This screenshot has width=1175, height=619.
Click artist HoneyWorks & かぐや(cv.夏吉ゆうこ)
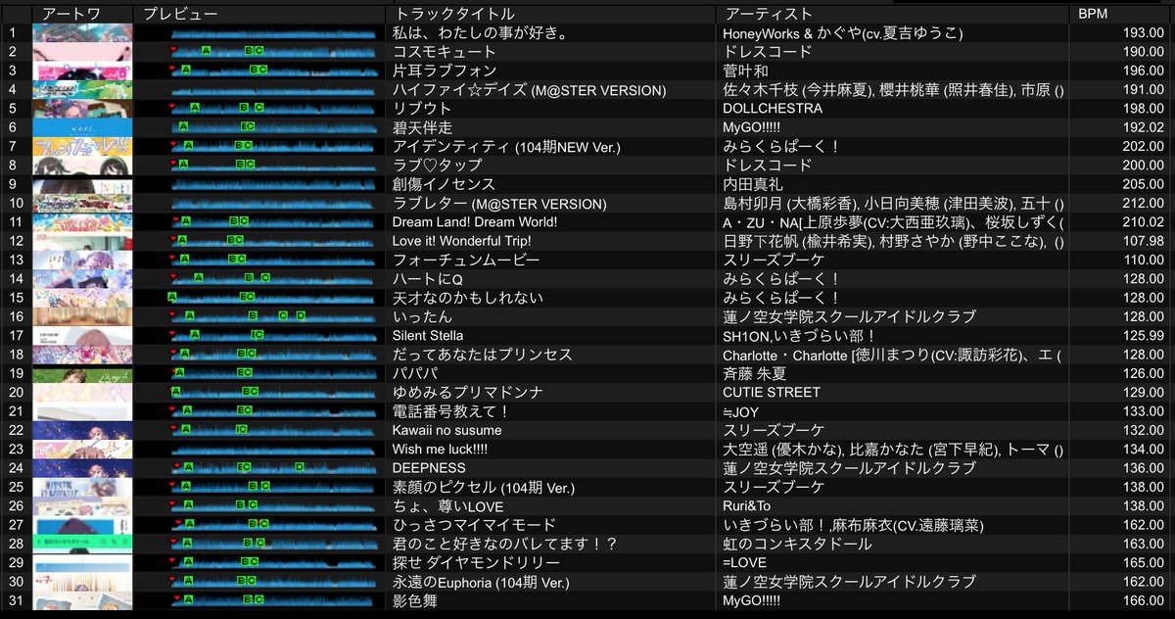[843, 32]
